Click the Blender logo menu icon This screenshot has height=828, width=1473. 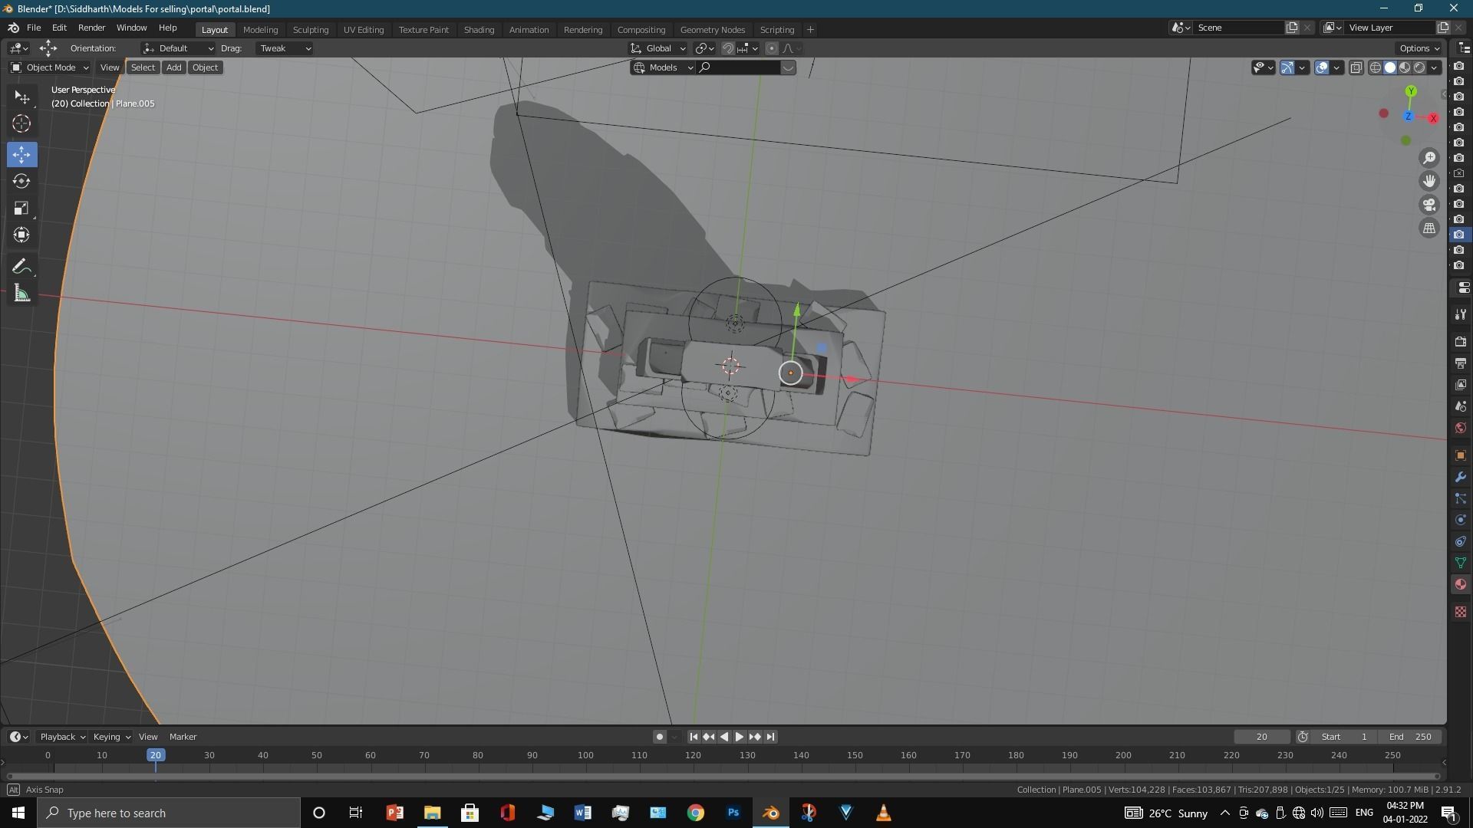13,28
